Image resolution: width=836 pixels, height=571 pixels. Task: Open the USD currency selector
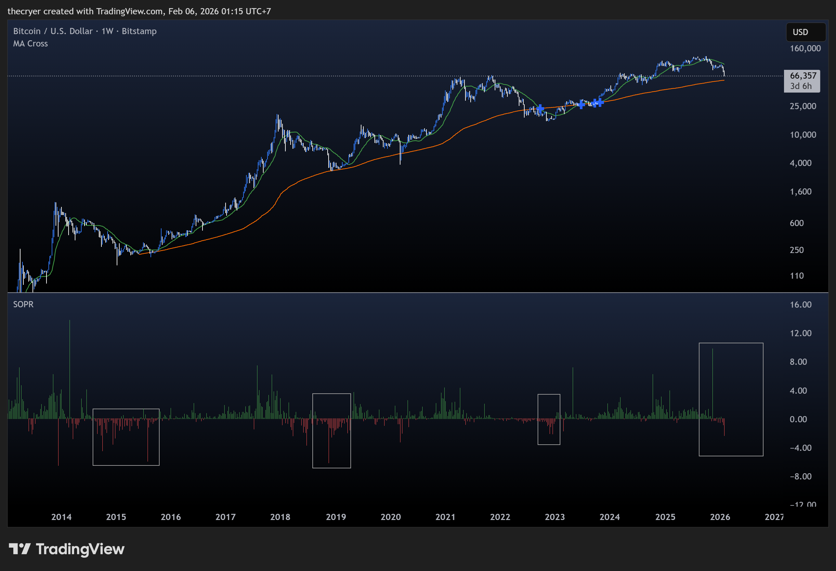[806, 32]
